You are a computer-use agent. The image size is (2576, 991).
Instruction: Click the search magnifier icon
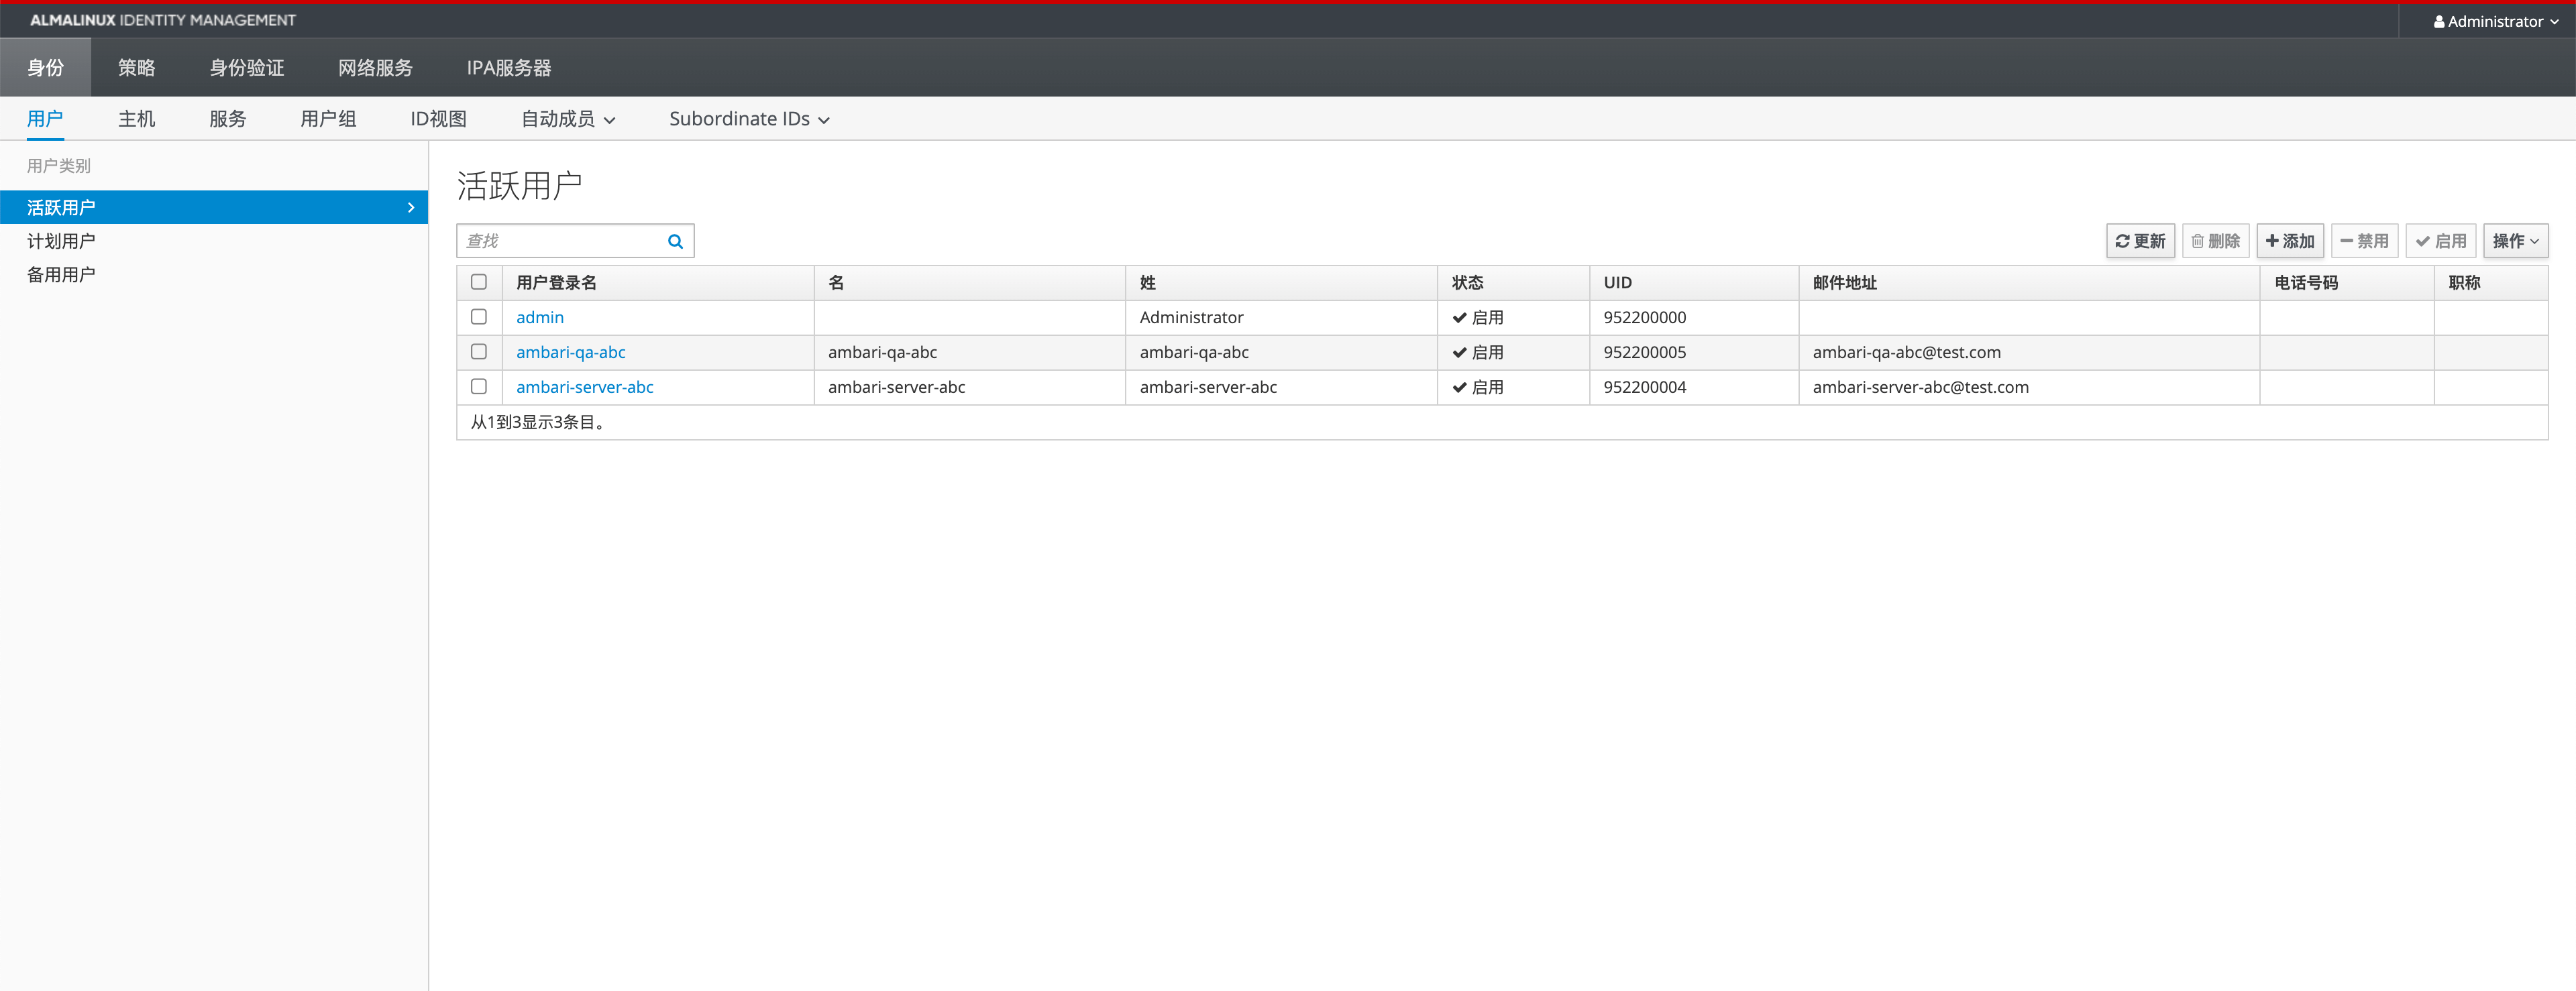[675, 241]
